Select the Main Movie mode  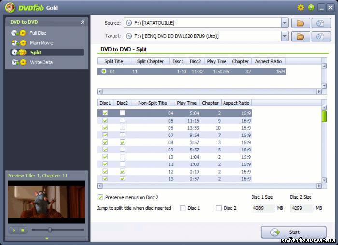(x=42, y=43)
